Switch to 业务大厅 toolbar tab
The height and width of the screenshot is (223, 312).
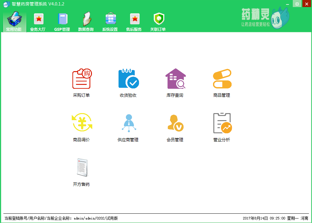coord(38,21)
